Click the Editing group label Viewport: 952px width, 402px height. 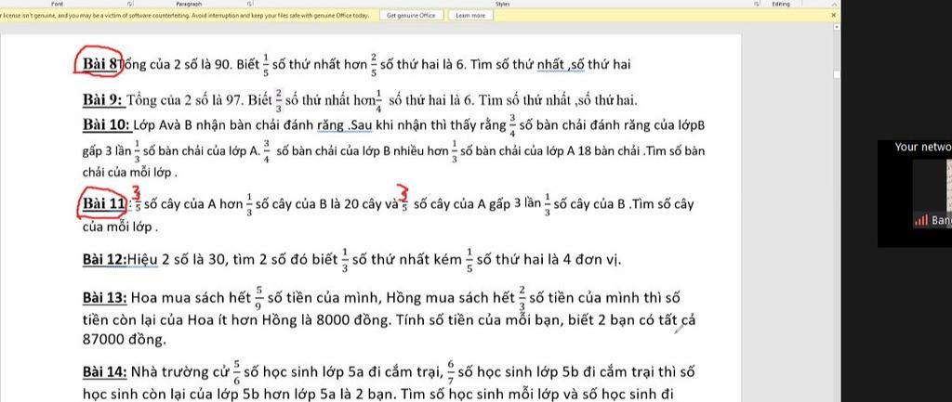coord(781,4)
